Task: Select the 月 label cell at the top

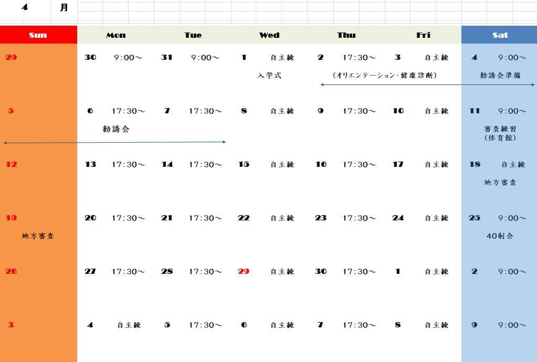Action: (65, 7)
